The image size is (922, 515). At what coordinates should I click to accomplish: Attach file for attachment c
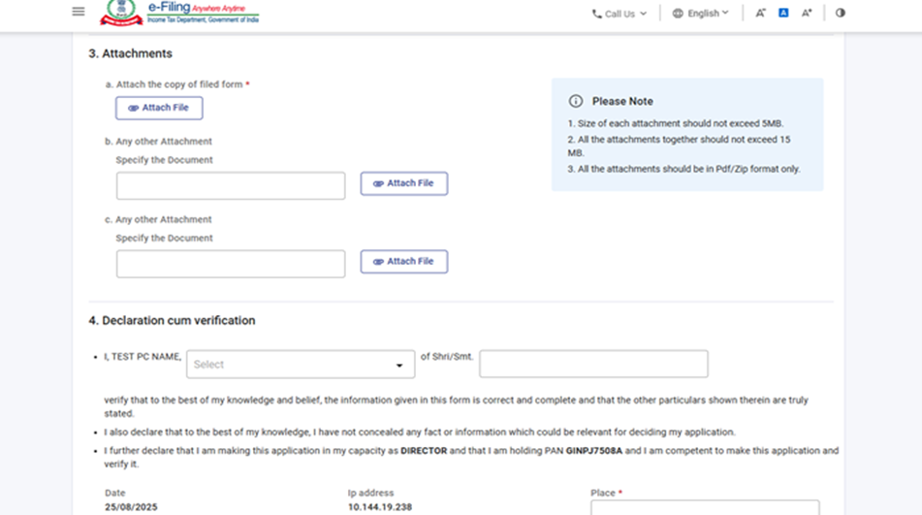pos(403,262)
